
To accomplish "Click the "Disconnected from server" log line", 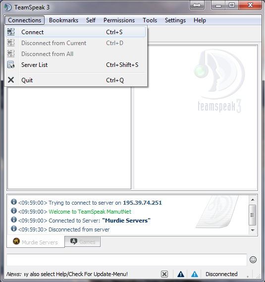I will 79,229.
